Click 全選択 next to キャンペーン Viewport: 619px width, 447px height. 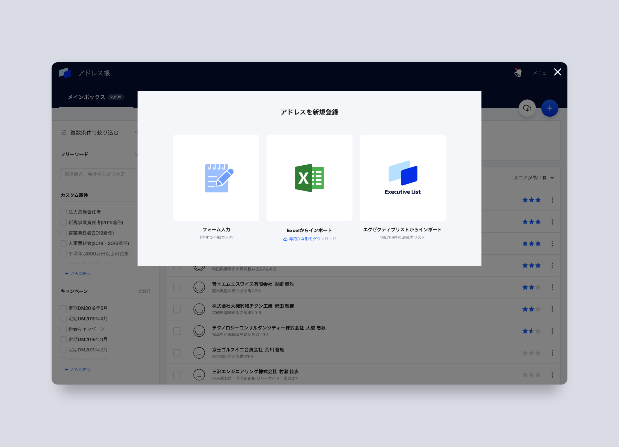[x=144, y=291]
